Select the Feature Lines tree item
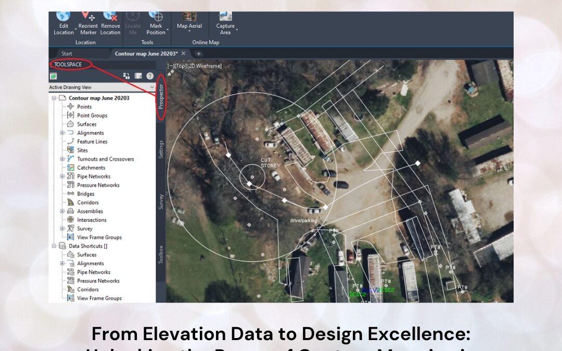562x351 pixels. 92,141
